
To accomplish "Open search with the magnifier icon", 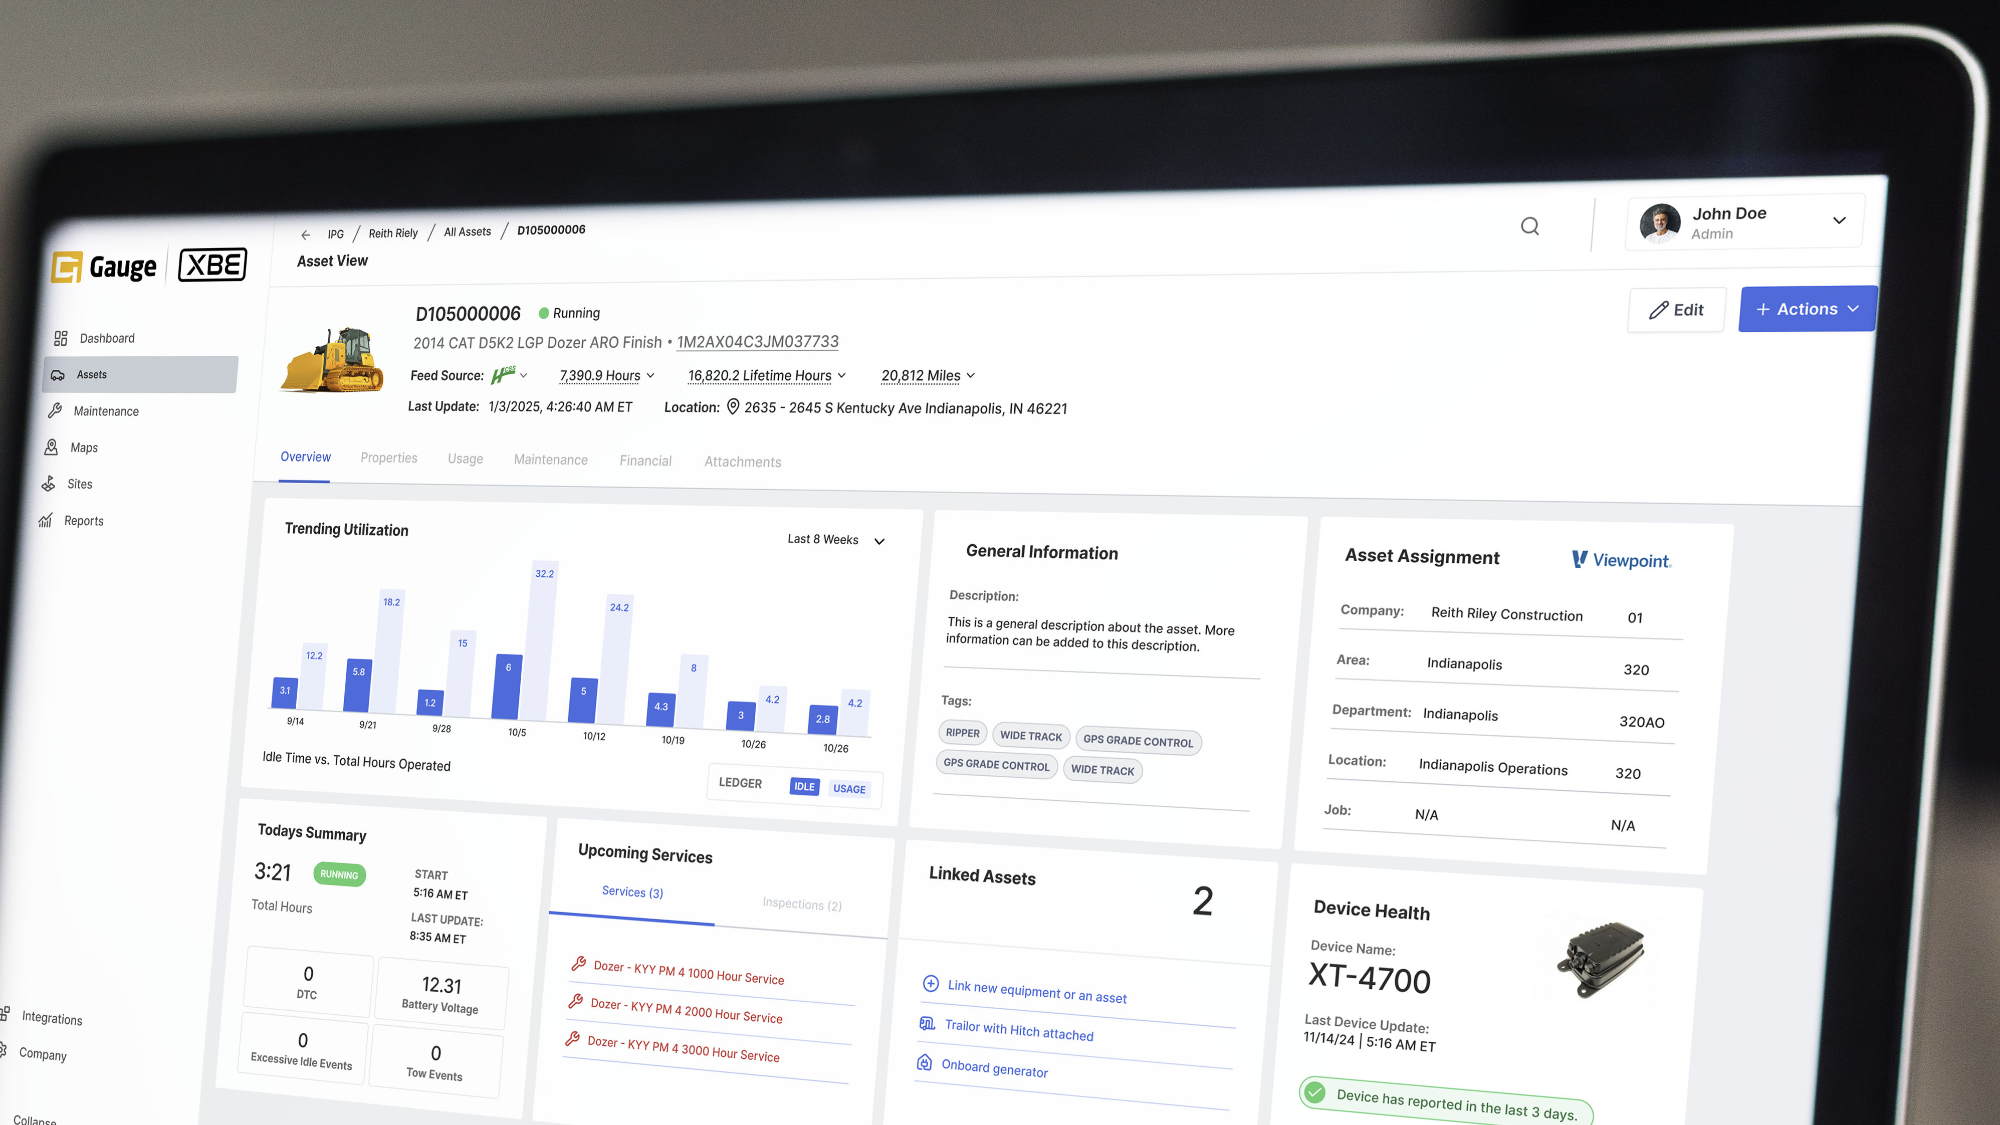I will [1529, 226].
